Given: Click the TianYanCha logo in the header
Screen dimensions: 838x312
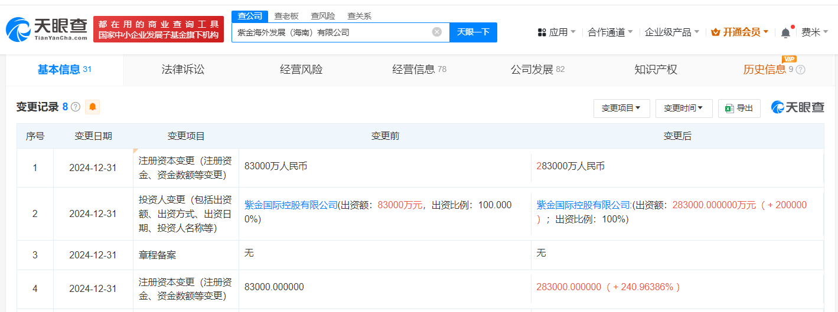Looking at the screenshot, I should [47, 29].
